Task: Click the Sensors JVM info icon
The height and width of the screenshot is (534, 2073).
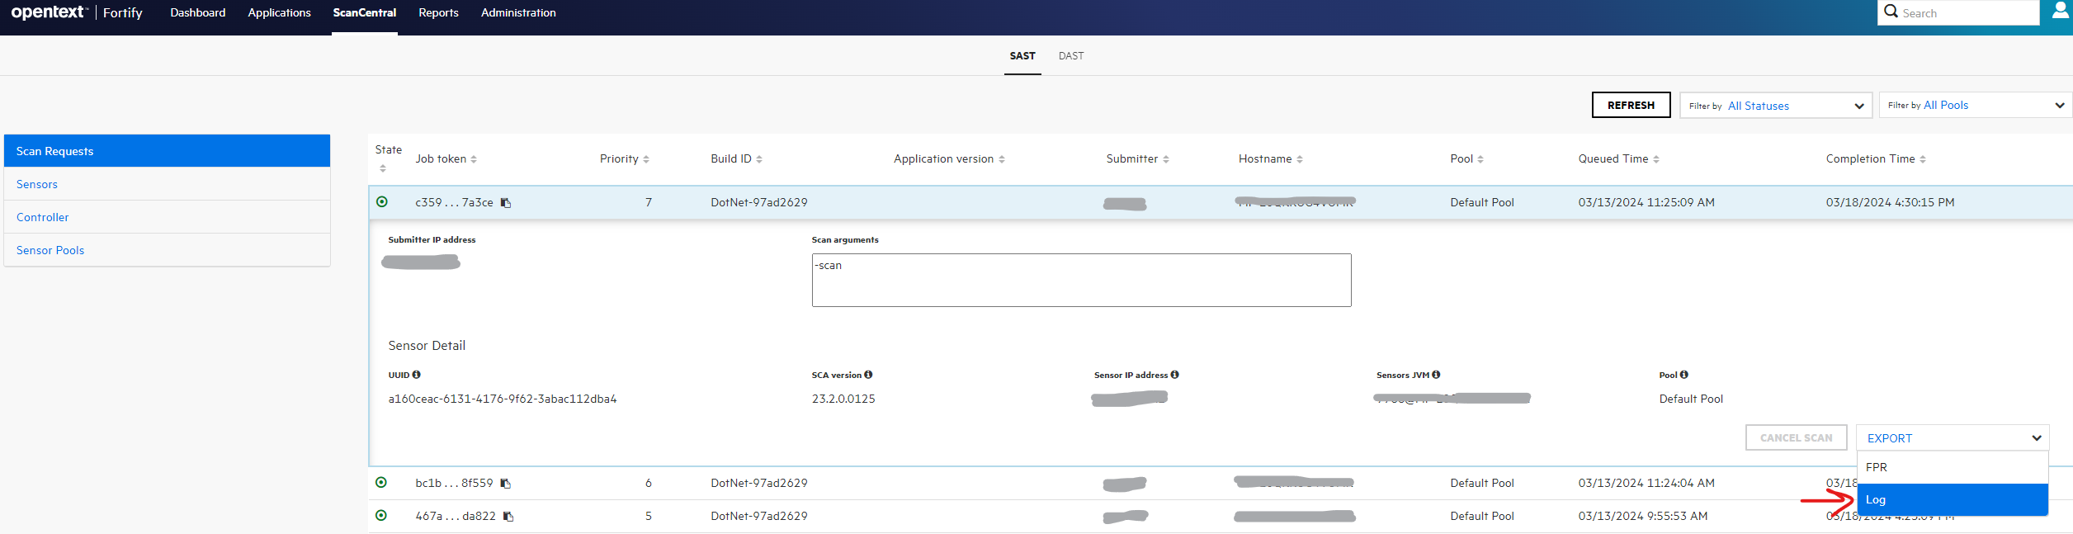Action: (x=1436, y=375)
